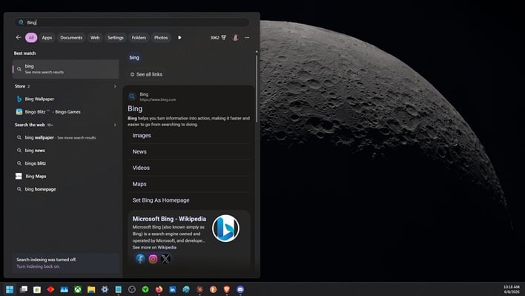This screenshot has width=525, height=296.
Task: Open Microsoft Store on taskbar
Action: [x=37, y=289]
